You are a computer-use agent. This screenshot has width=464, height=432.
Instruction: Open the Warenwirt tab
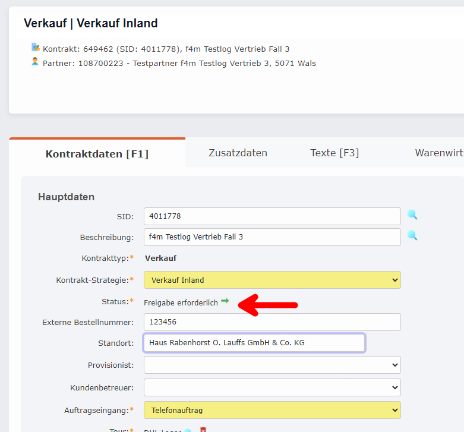(x=439, y=153)
